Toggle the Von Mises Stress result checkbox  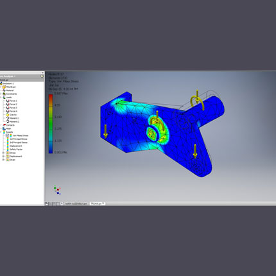point(8,135)
